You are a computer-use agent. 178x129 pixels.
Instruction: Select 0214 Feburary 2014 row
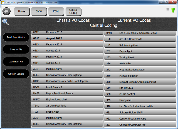tap(67, 57)
